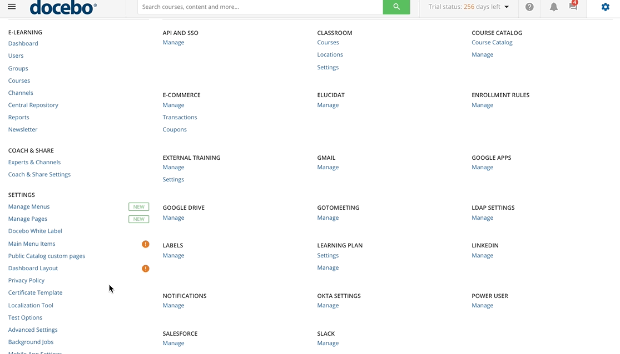Open the Localization Tool
Image resolution: width=620 pixels, height=354 pixels.
click(x=31, y=306)
